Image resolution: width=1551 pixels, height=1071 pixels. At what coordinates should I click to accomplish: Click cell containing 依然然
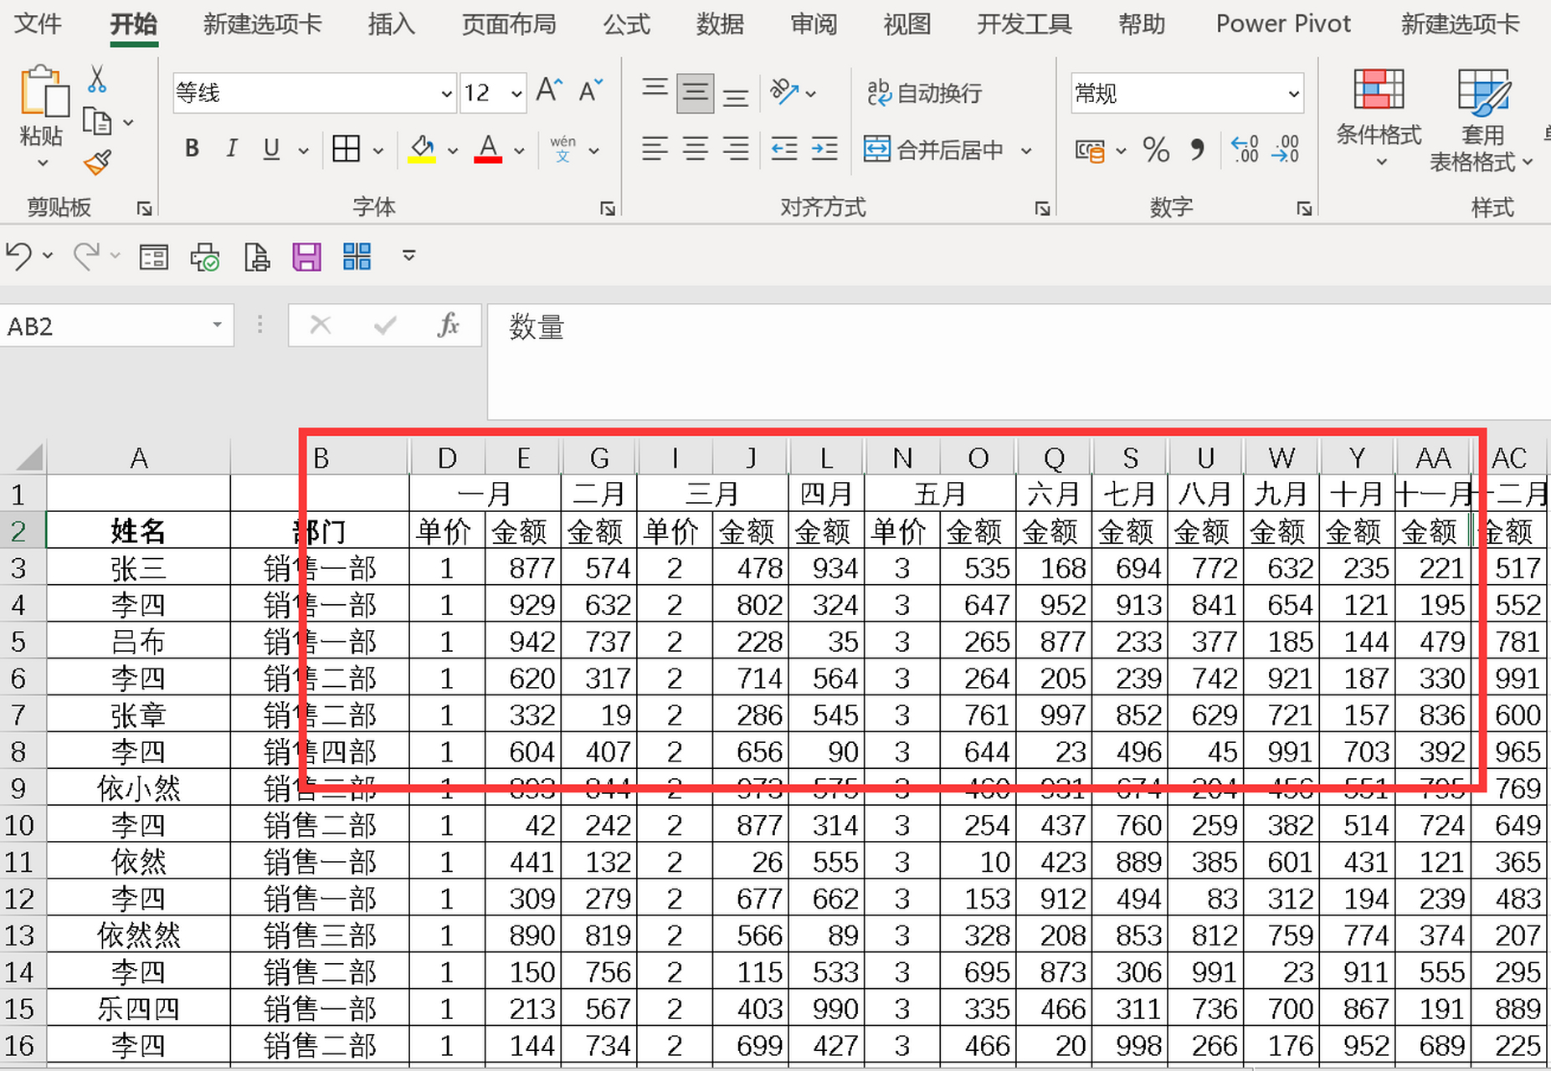point(139,935)
